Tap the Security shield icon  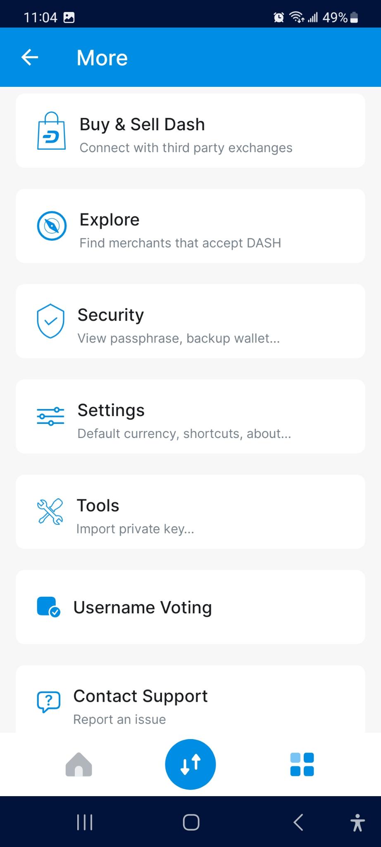(50, 321)
